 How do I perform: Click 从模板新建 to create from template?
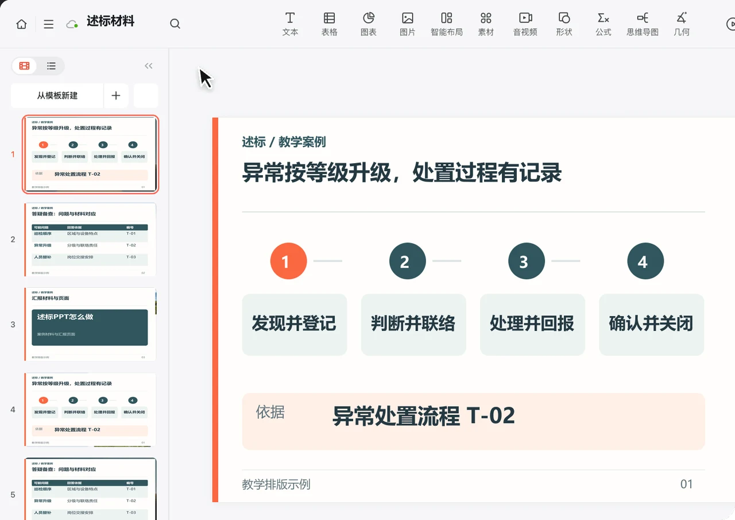click(57, 95)
